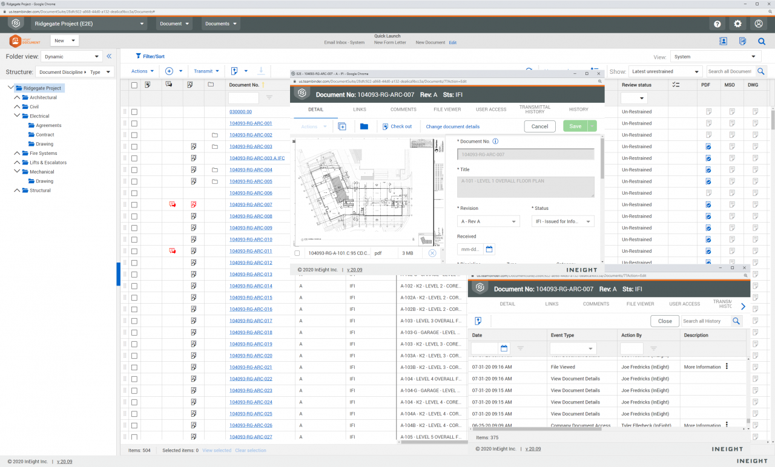Check the box for document 104093-RG-ARC-001

(x=134, y=123)
